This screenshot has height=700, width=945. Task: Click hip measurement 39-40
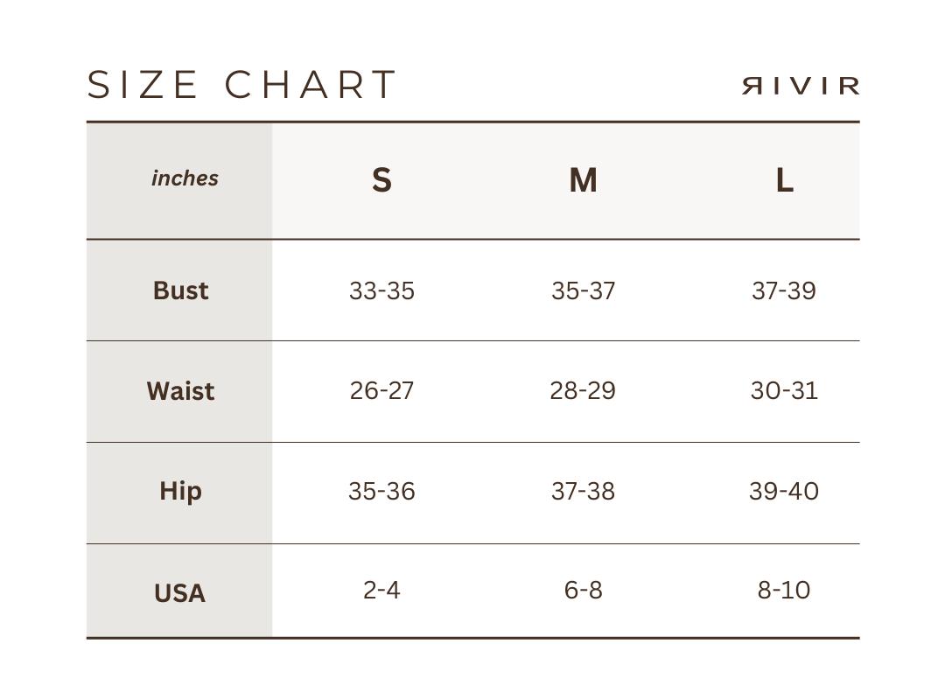coord(784,491)
